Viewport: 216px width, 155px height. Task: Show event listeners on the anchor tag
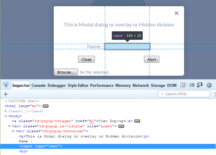pos(137,121)
